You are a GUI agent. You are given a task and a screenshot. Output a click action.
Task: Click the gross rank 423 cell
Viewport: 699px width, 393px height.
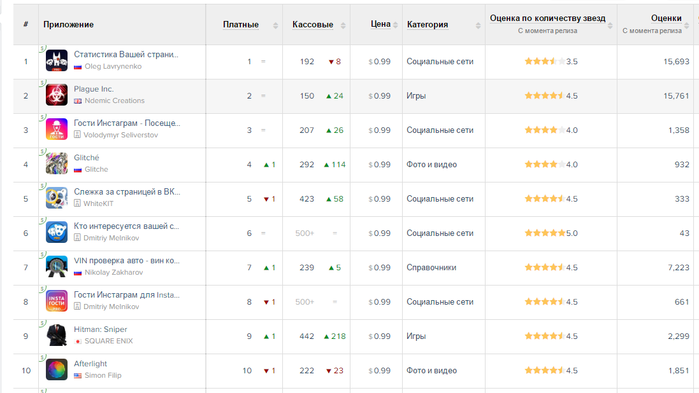coord(306,199)
